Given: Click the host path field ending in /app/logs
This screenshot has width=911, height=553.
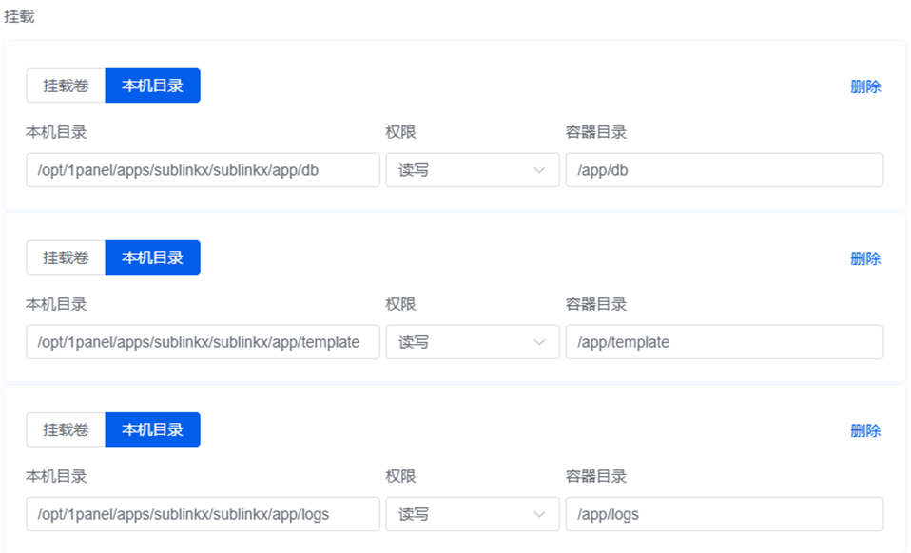Looking at the screenshot, I should (203, 514).
